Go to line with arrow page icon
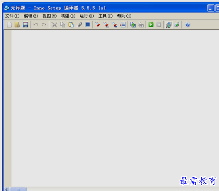The image size is (219, 191). (123, 25)
